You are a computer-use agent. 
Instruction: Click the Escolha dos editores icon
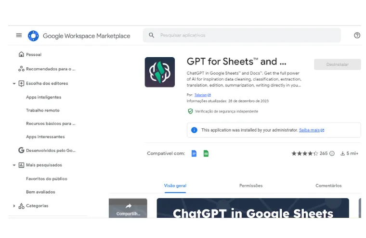pos(21,83)
